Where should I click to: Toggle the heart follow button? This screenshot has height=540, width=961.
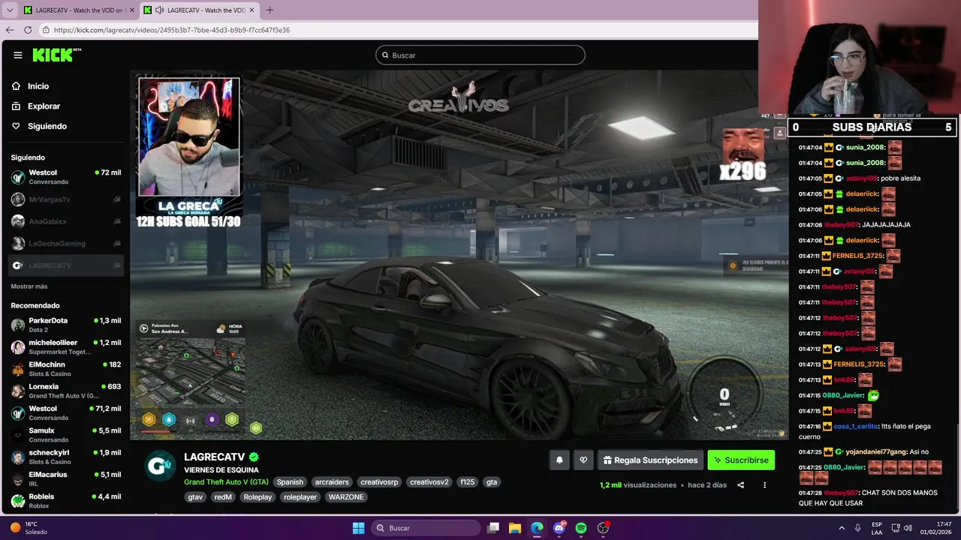pyautogui.click(x=583, y=460)
